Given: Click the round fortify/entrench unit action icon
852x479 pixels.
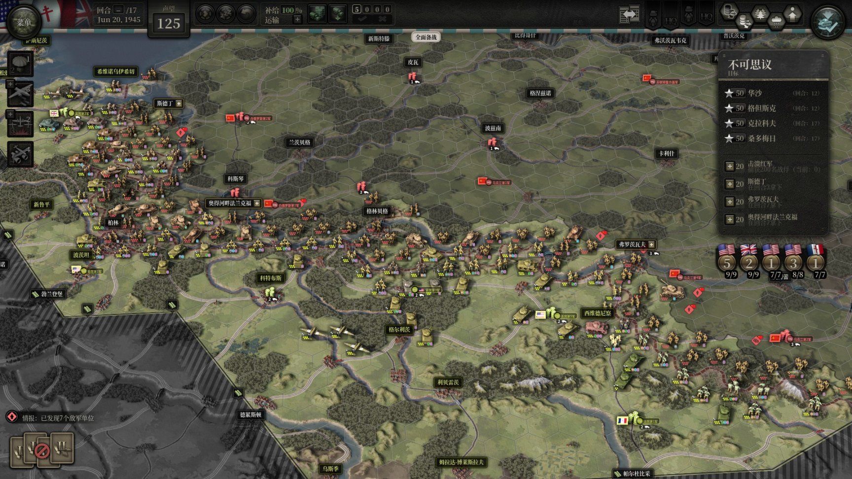Looking at the screenshot, I should (x=205, y=14).
